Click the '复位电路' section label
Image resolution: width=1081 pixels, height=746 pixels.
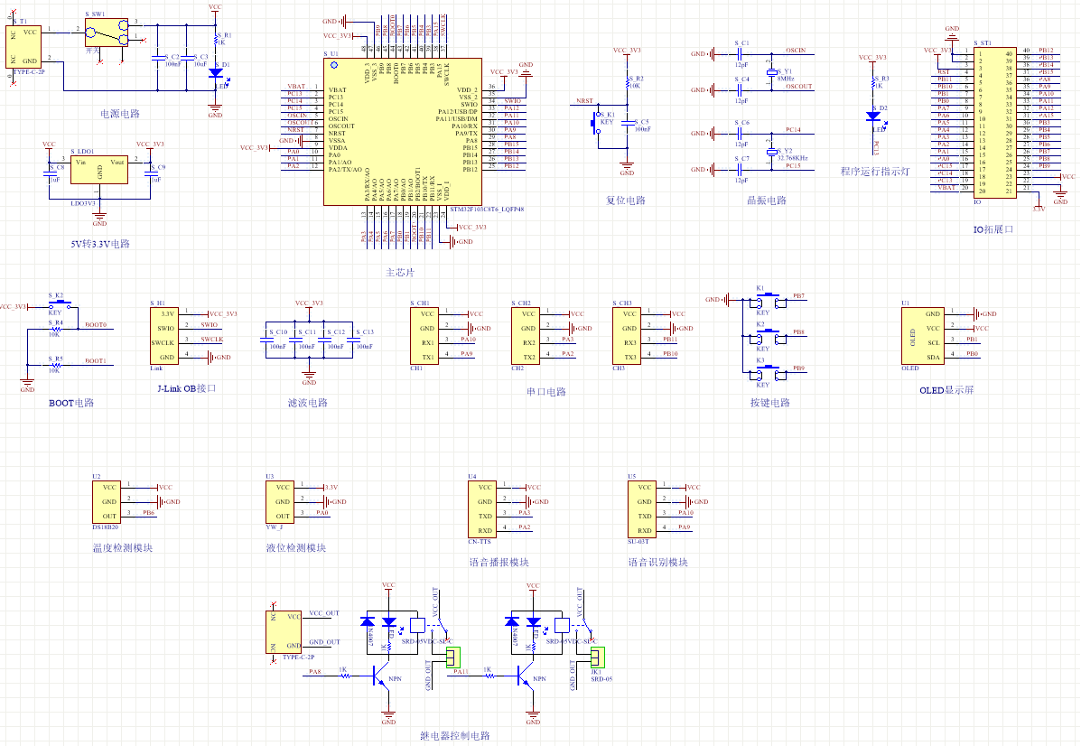625,200
